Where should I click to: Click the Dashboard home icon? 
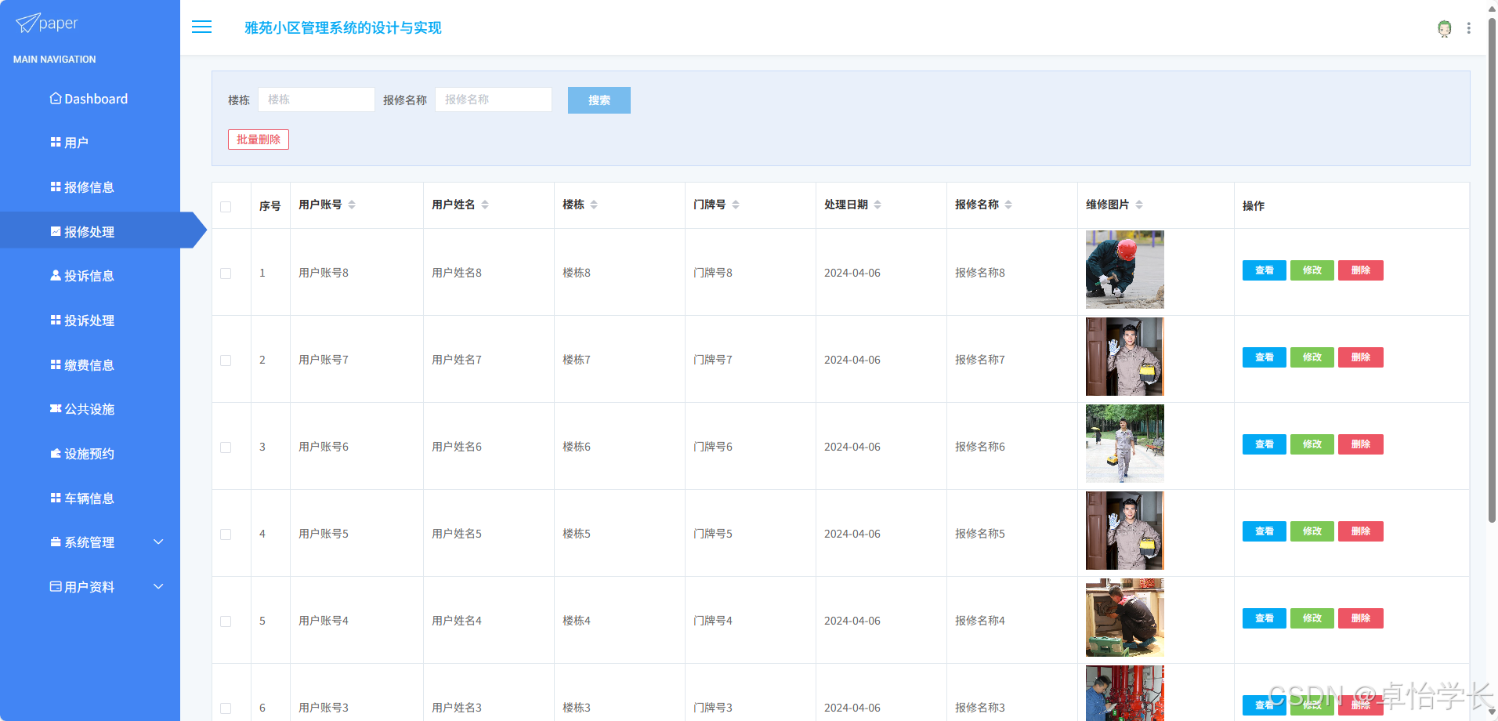[x=56, y=99]
